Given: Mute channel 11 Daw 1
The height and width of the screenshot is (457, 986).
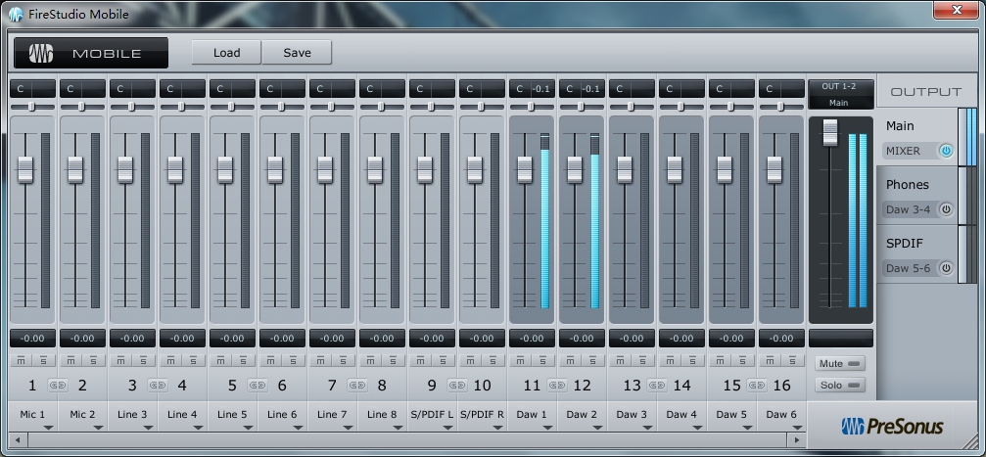Looking at the screenshot, I should (521, 361).
